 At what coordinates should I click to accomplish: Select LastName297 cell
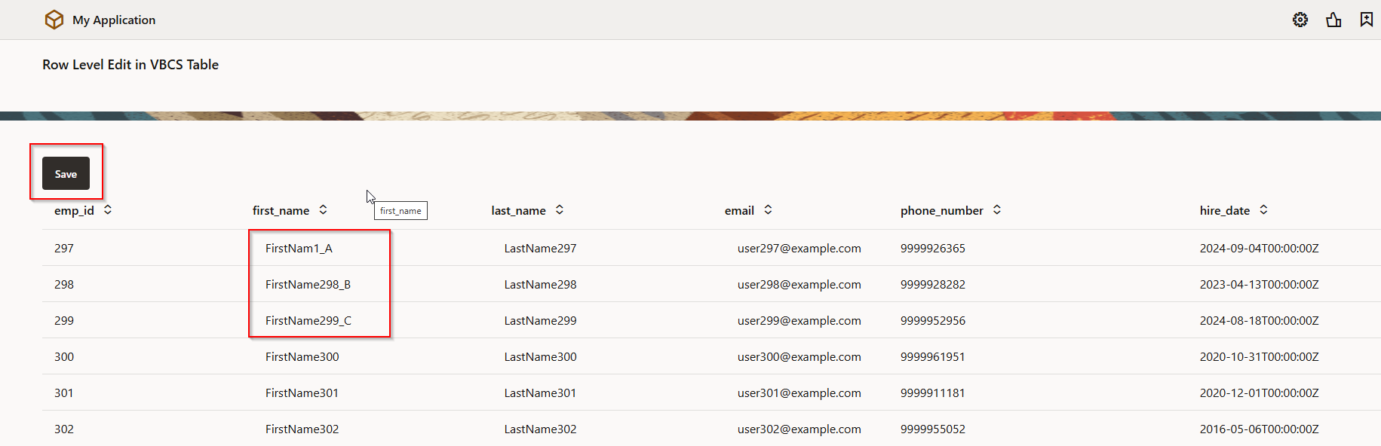pos(540,249)
